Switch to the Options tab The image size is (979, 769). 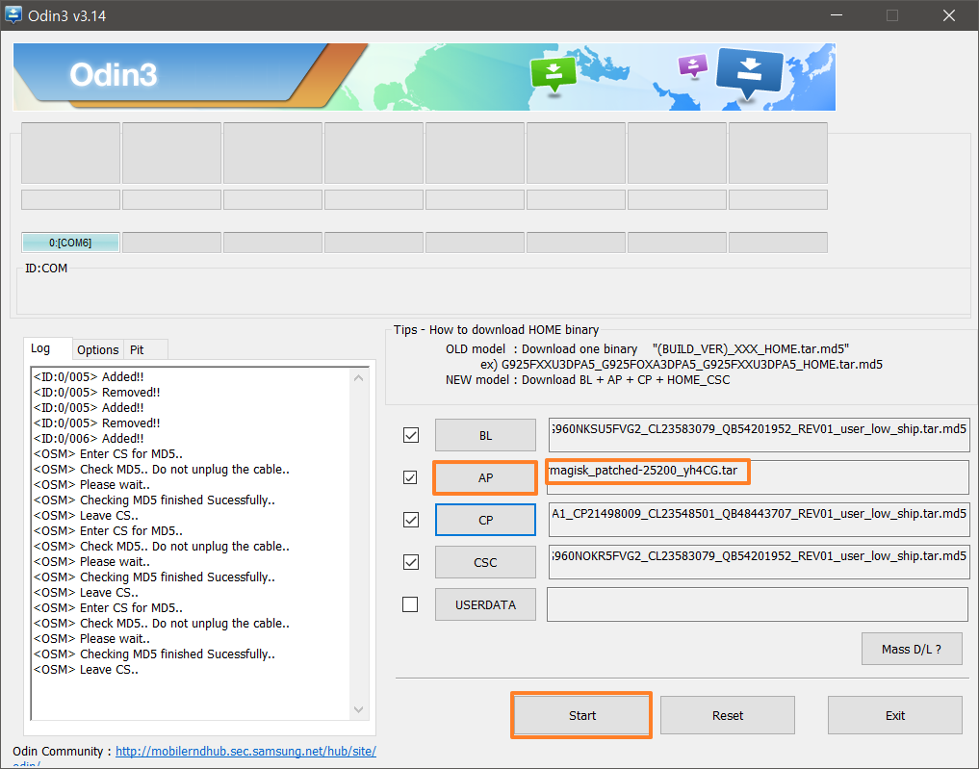point(98,349)
